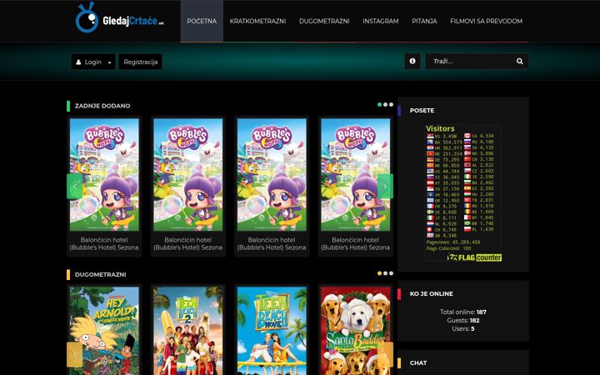Show next items in Zadnje Dodano carousel

tap(385, 187)
